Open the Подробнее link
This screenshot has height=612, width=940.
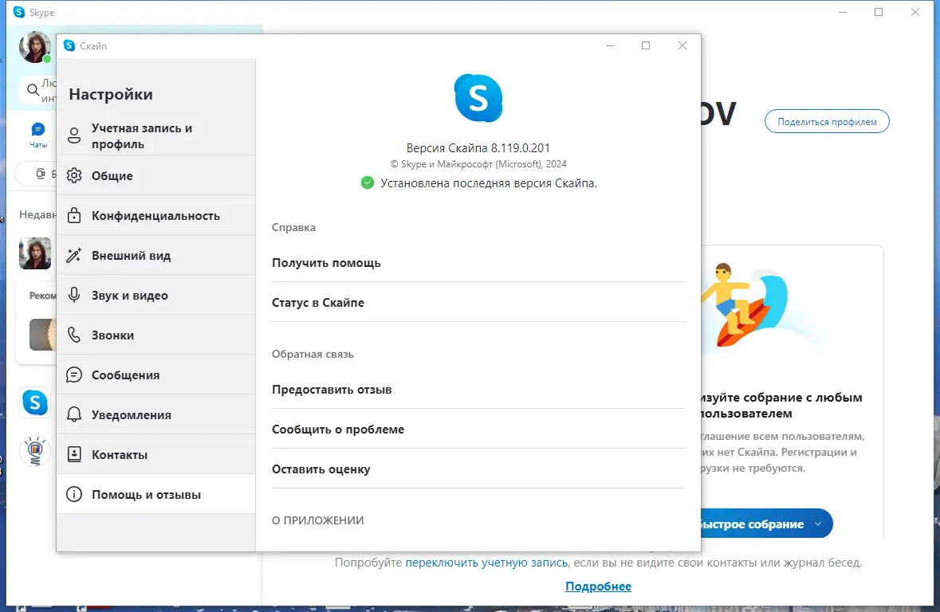[598, 586]
